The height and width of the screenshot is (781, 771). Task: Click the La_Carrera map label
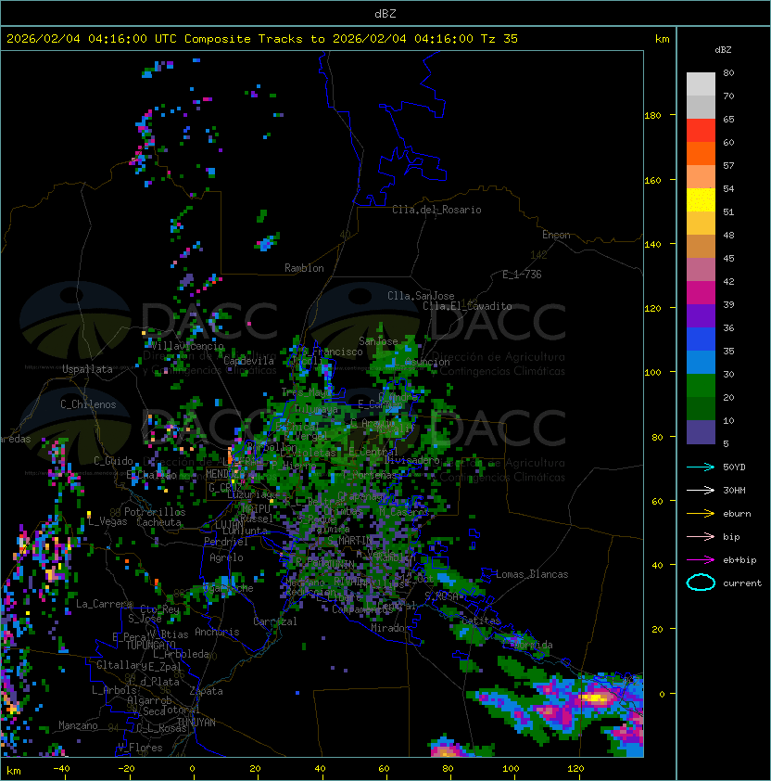104,604
